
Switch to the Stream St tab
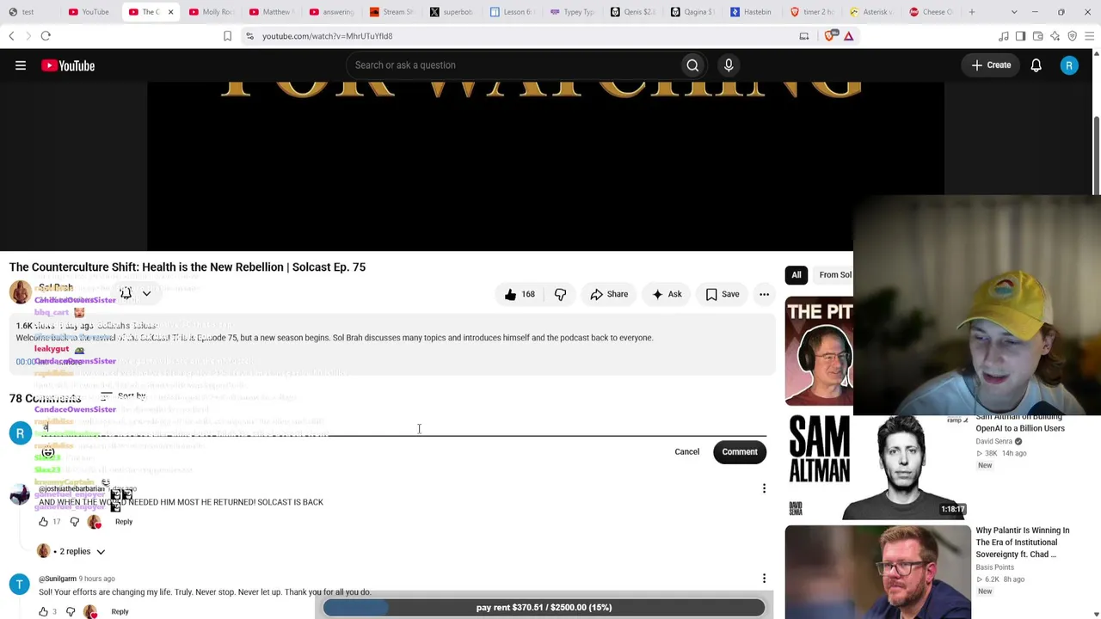391,12
